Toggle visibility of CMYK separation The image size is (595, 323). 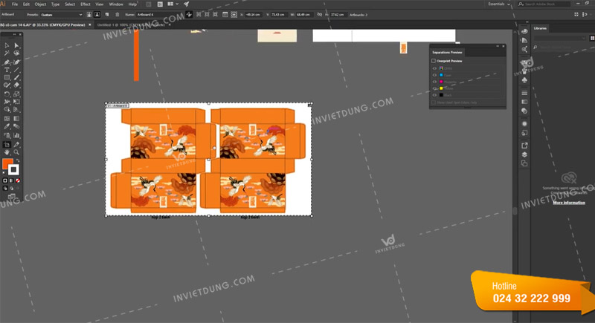(x=434, y=68)
